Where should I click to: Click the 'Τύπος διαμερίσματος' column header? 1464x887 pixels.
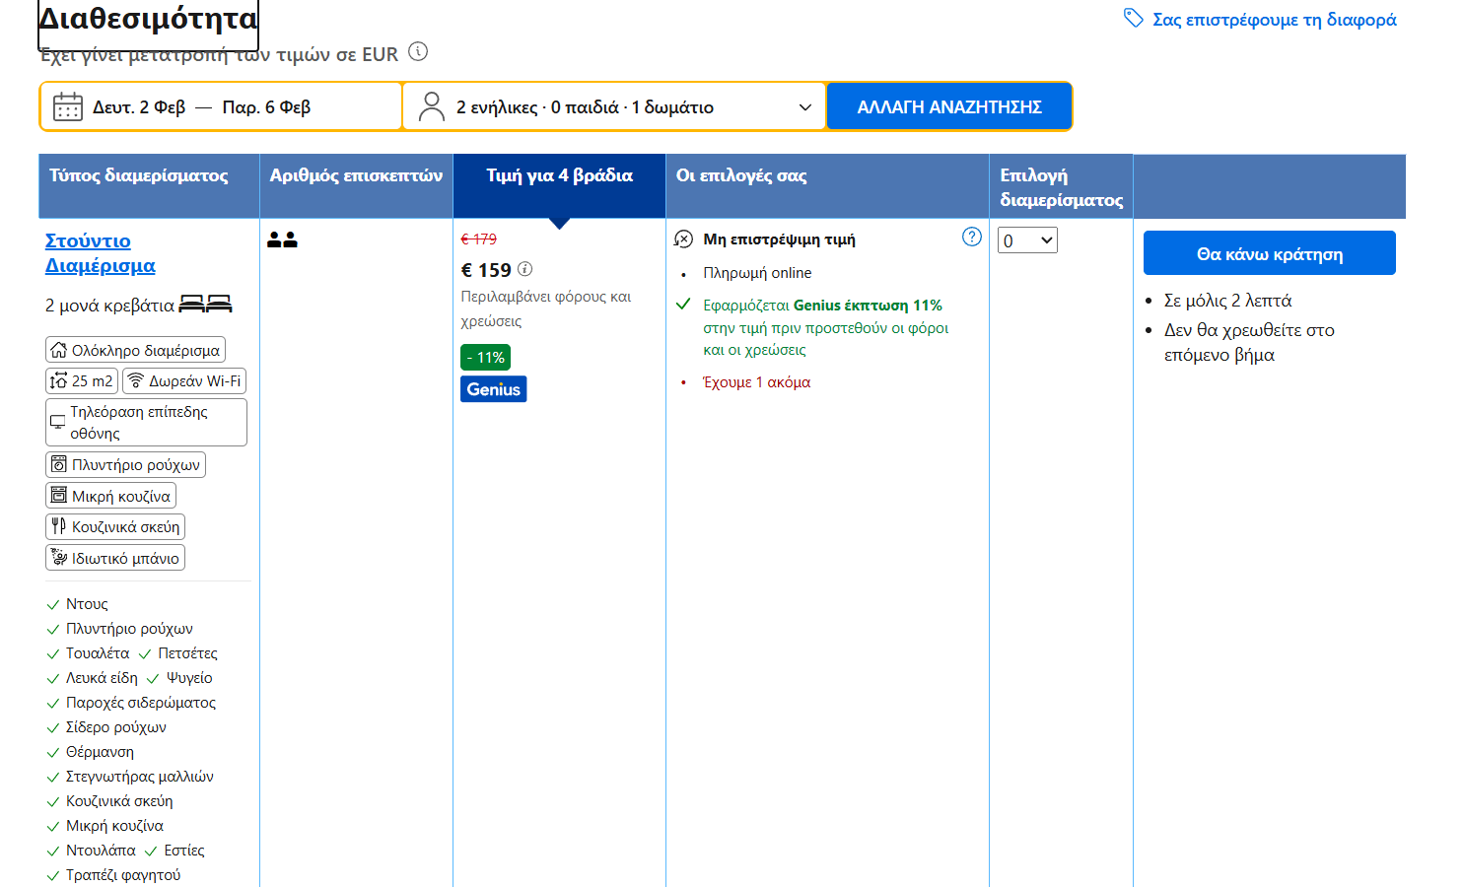[139, 175]
